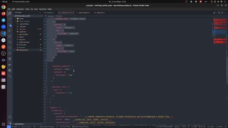This screenshot has height=128, width=228.
Task: Switch the keyboard layout indicator 'en'
Action: [x=206, y=1]
